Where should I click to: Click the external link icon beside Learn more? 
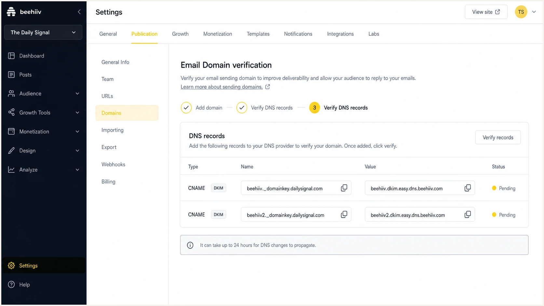click(267, 87)
